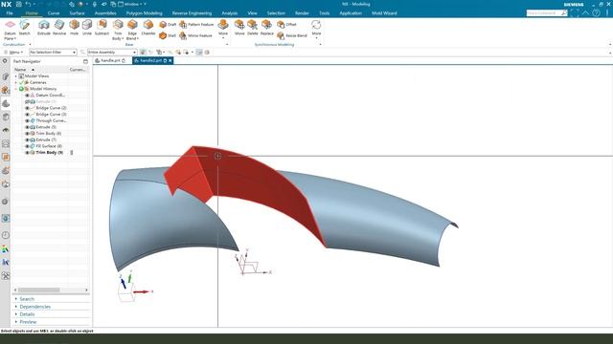Collapse Model History tree node
Image resolution: width=613 pixels, height=344 pixels.
click(x=16, y=89)
